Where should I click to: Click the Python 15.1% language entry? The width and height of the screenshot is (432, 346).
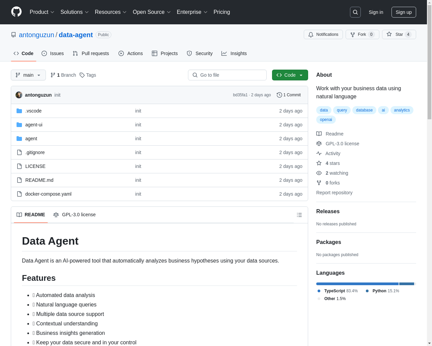pos(382,291)
